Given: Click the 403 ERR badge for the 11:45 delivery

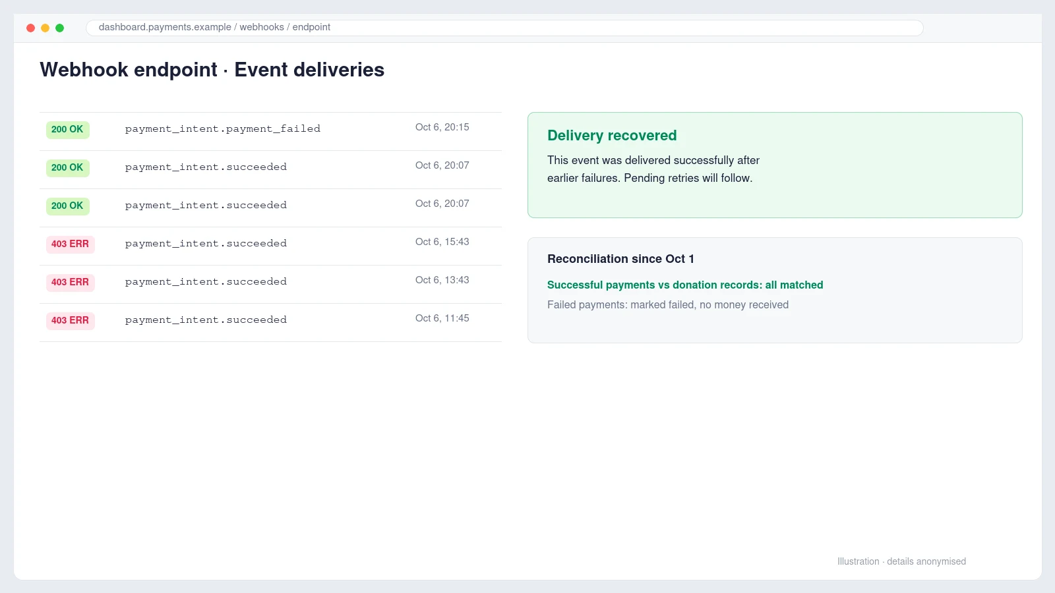Looking at the screenshot, I should click(x=70, y=321).
